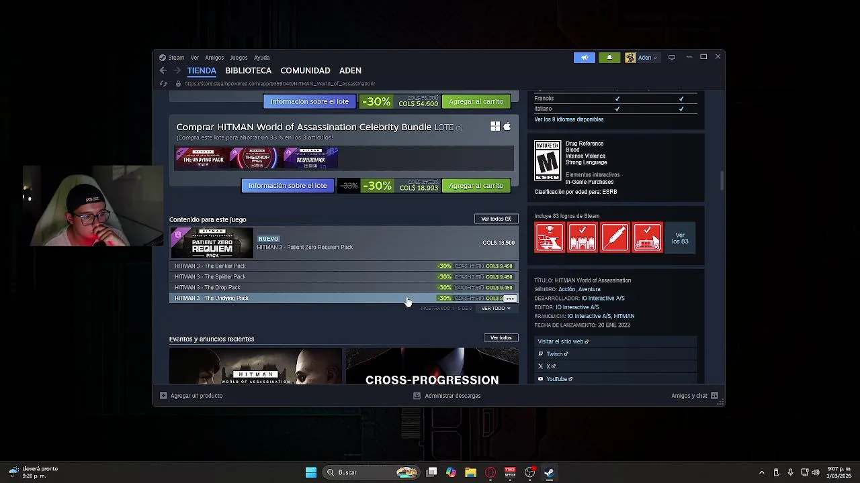The image size is (860, 483).
Task: Open File Explorer from taskbar
Action: click(x=470, y=472)
